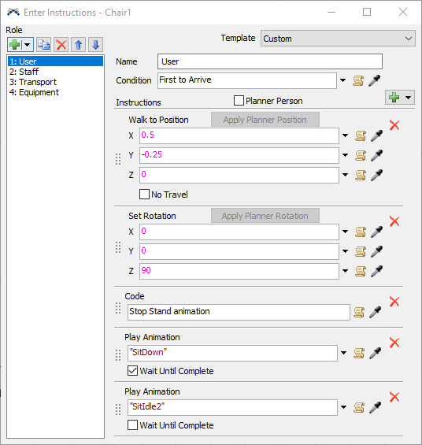Move role down with blue down arrow

[95, 45]
